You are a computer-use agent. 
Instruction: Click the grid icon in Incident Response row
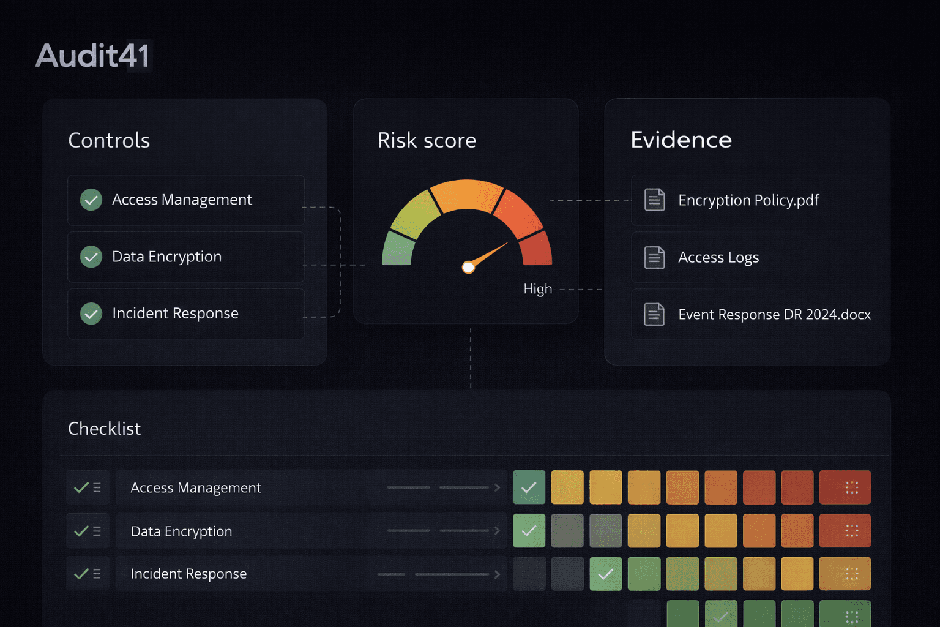851,574
